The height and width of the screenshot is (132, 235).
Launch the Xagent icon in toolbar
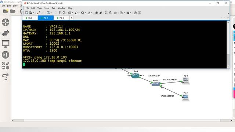[x=101, y=13]
